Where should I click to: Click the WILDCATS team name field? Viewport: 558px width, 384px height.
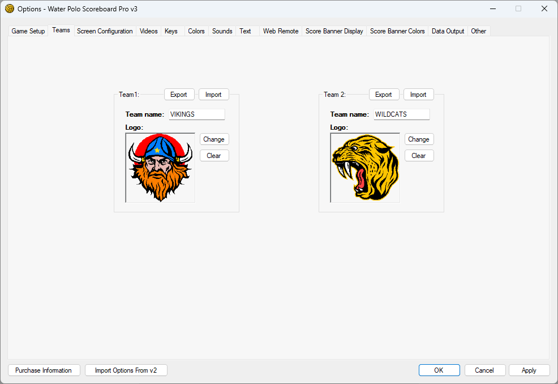pos(401,114)
